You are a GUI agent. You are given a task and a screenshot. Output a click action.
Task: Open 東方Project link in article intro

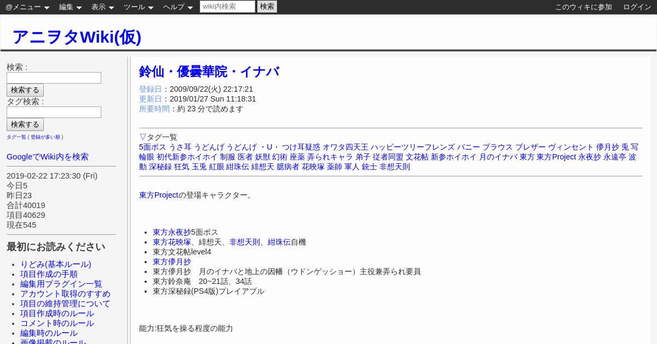[159, 195]
